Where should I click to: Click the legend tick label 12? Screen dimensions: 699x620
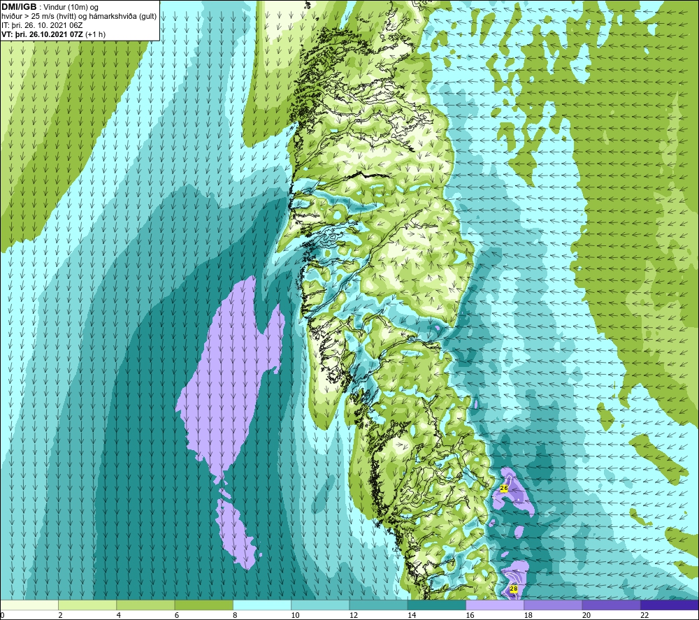point(354,615)
